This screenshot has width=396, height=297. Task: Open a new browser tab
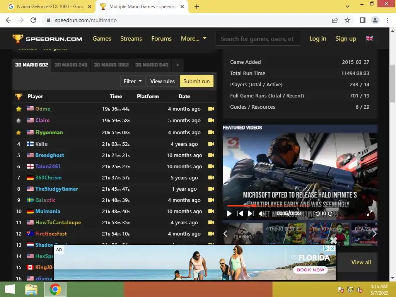pyautogui.click(x=197, y=7)
